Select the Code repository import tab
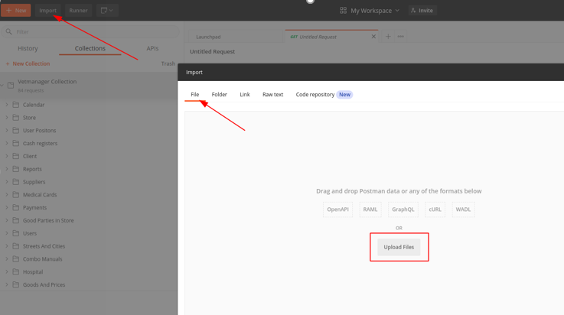 pyautogui.click(x=315, y=95)
